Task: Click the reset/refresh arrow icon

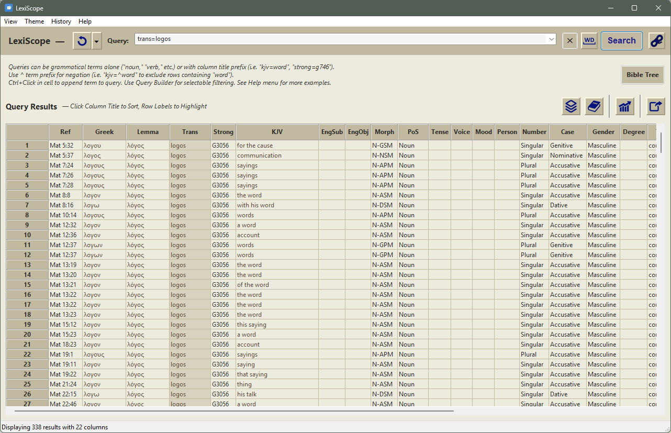Action: point(82,41)
